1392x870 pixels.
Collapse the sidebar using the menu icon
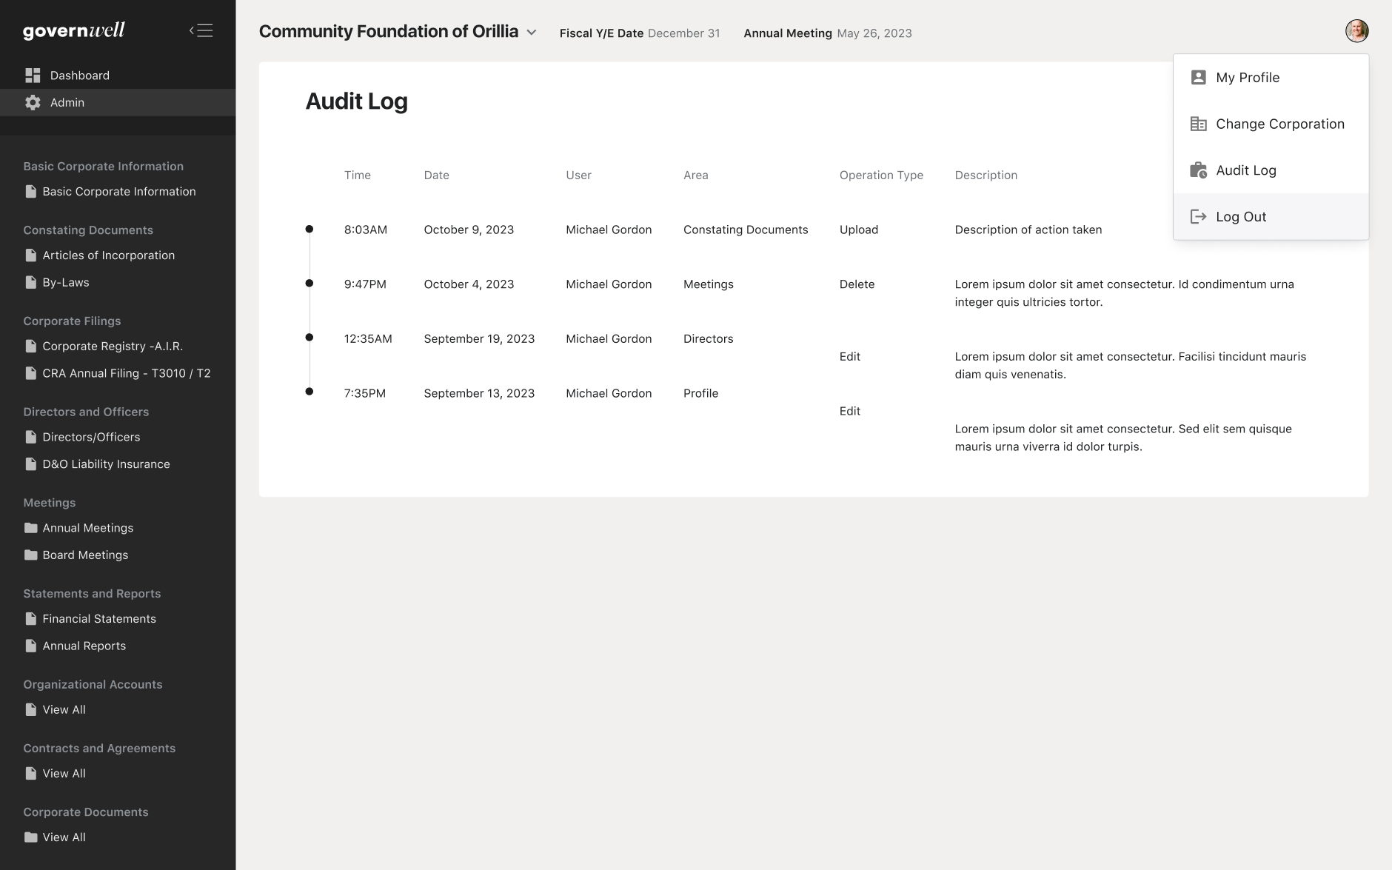tap(201, 30)
